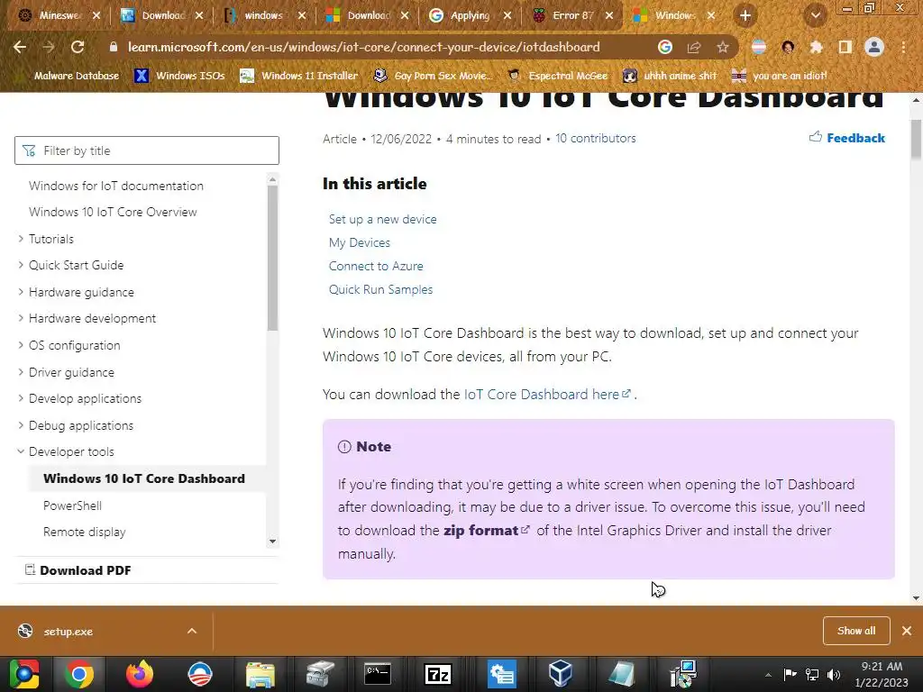Open the setup.exe download item

[68, 632]
